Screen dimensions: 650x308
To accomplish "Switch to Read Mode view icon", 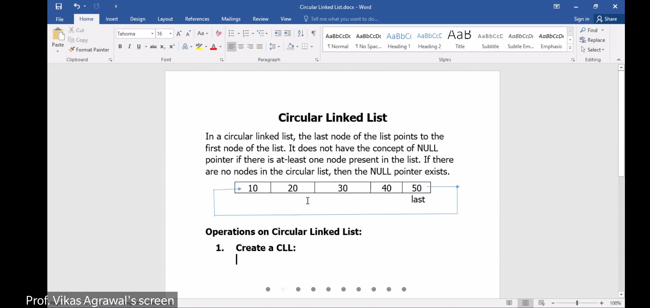I will [x=509, y=303].
